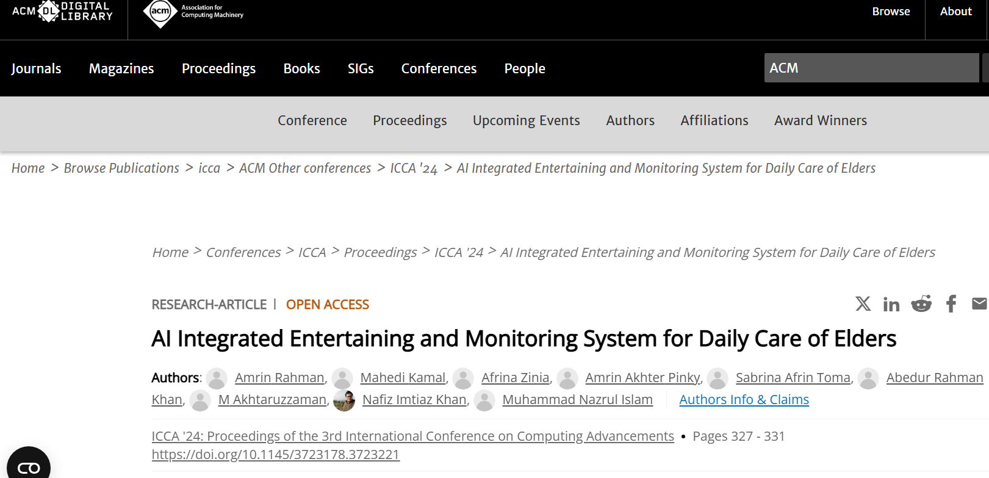Open author Amrin Akhter Pinky's link
Image resolution: width=989 pixels, height=478 pixels.
click(642, 378)
